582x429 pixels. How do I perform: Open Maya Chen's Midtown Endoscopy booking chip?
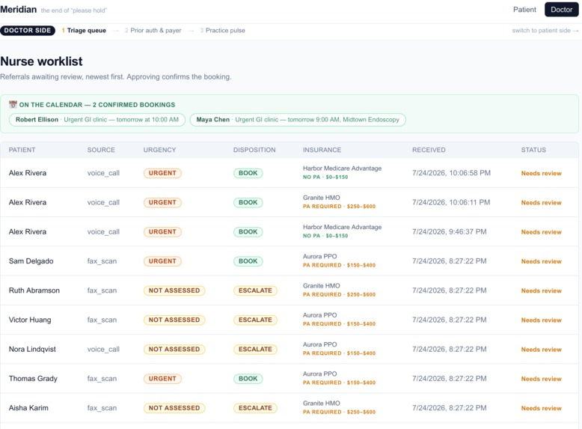[298, 120]
